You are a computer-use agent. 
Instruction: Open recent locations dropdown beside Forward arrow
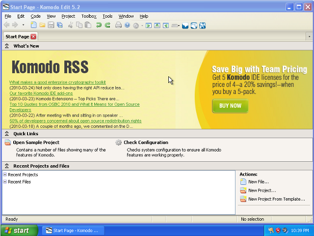click(x=23, y=25)
